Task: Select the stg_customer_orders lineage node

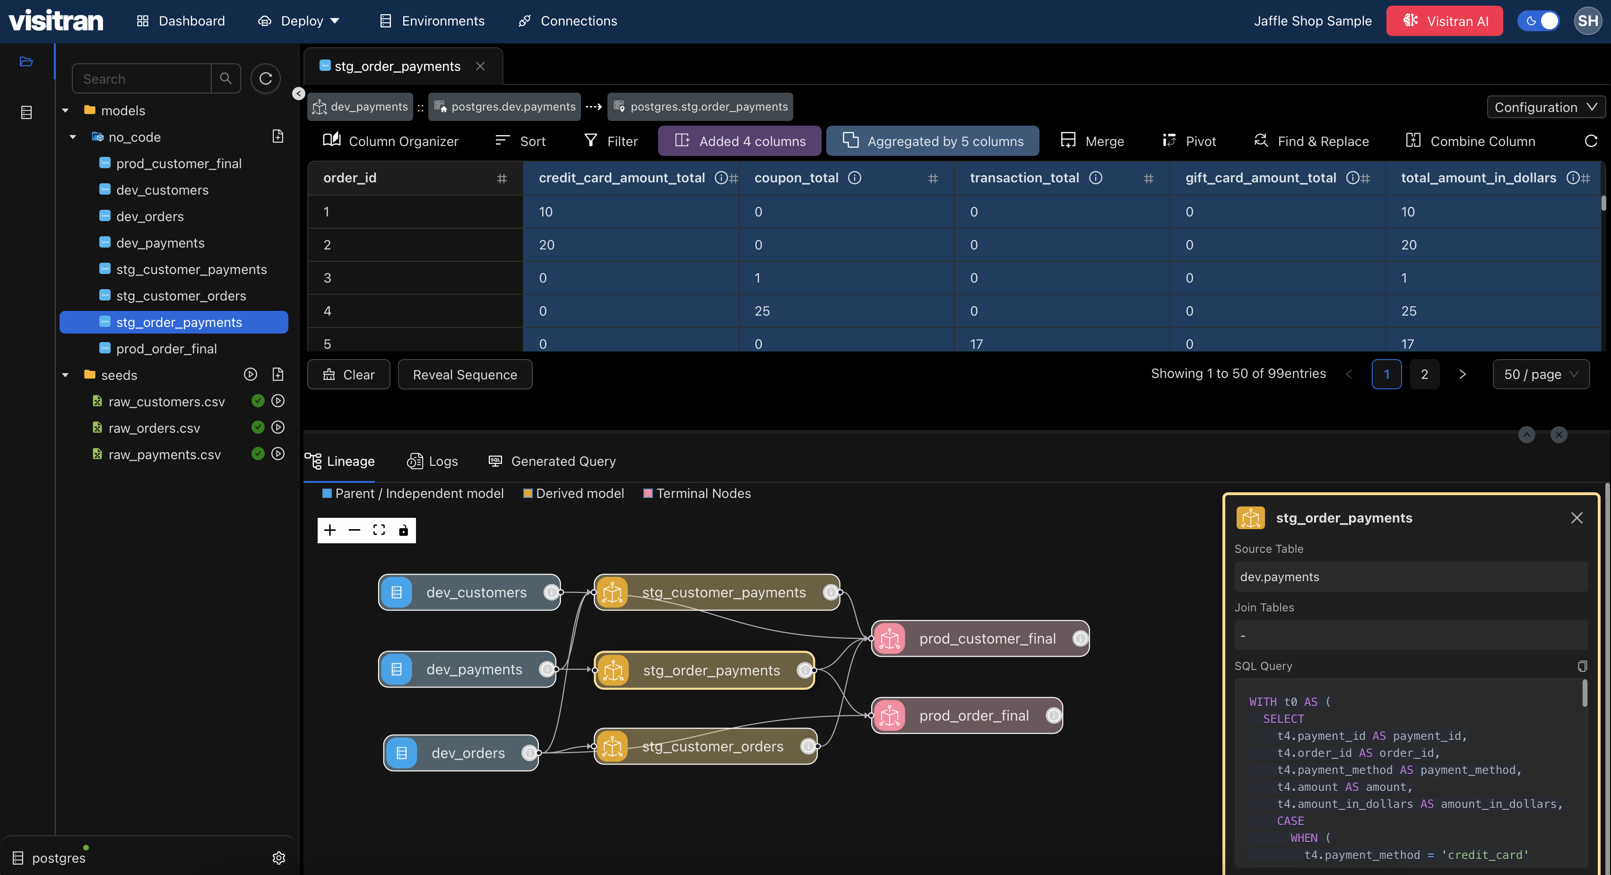Action: coord(705,746)
